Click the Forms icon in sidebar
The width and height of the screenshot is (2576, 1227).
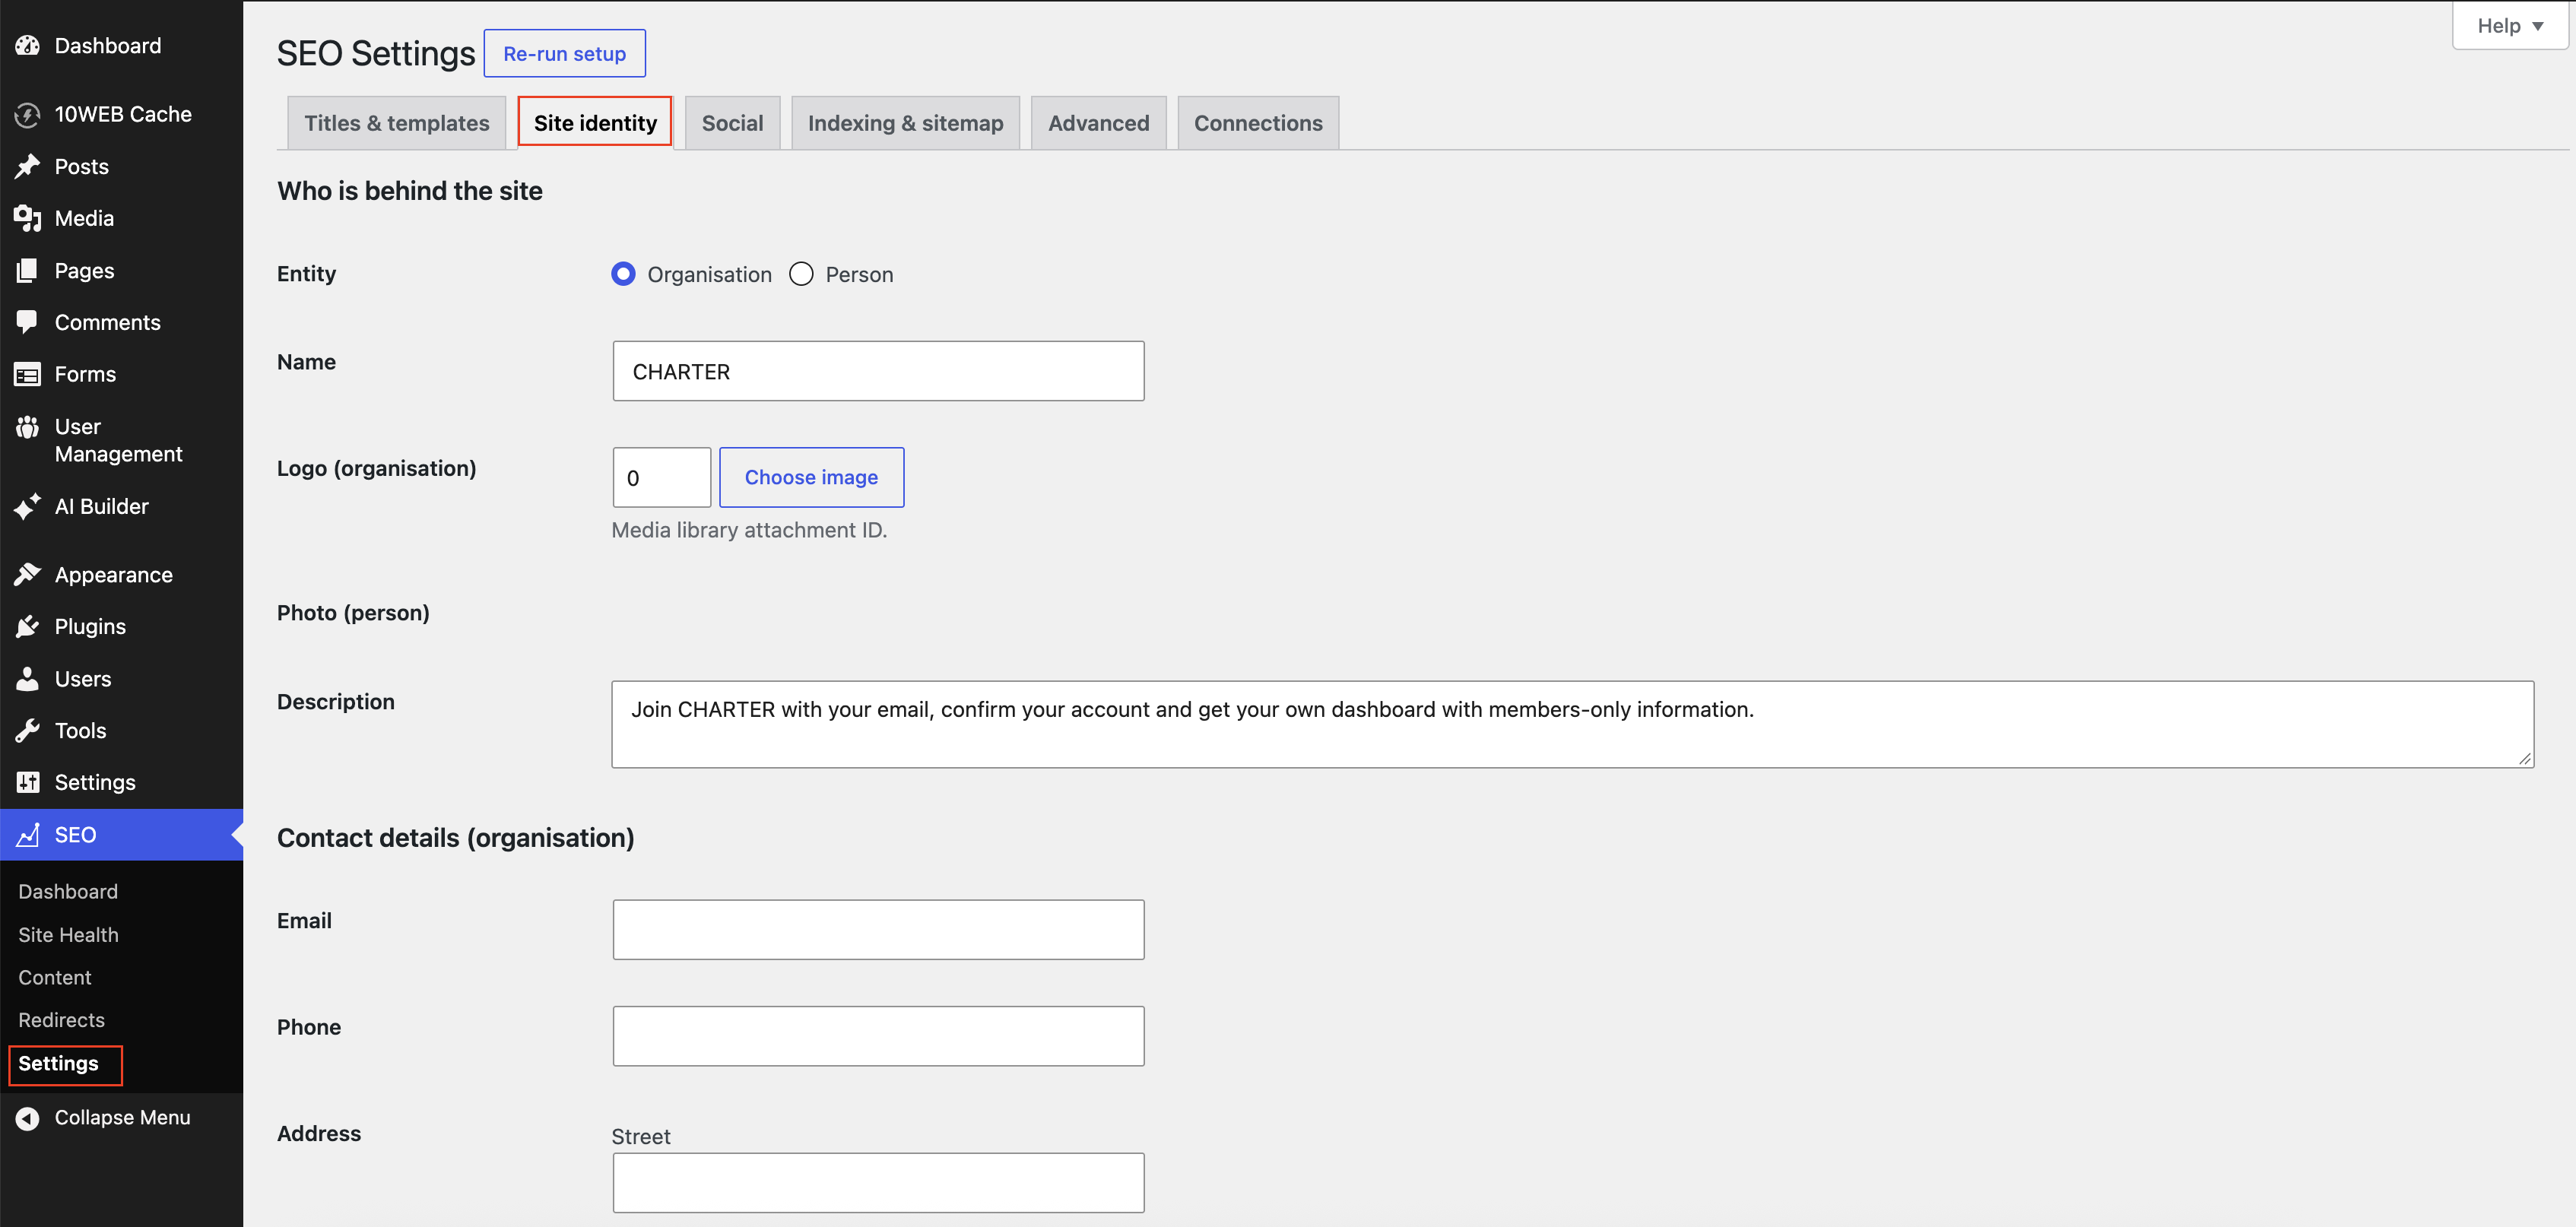coord(27,374)
